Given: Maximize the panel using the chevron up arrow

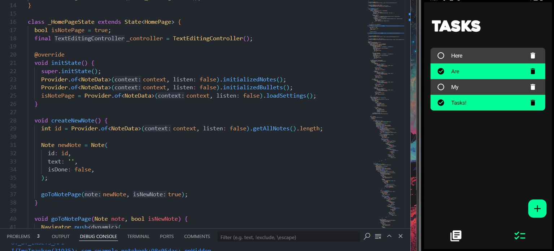Looking at the screenshot, I should pyautogui.click(x=389, y=236).
